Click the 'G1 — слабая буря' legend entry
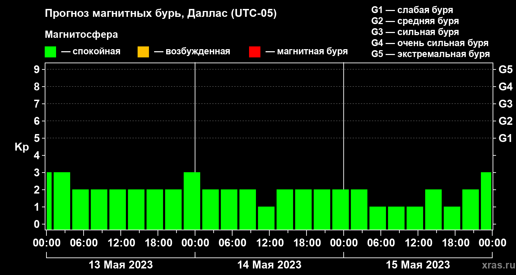516x275 pixels. point(412,10)
